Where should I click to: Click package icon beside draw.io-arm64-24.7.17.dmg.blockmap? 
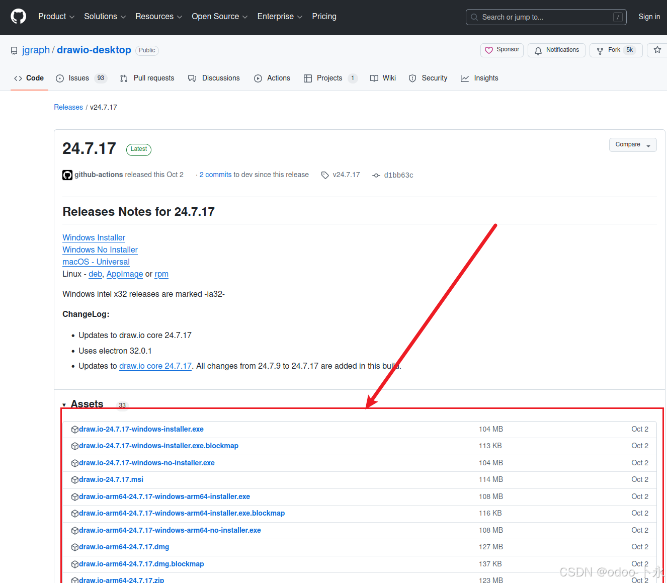tap(75, 564)
